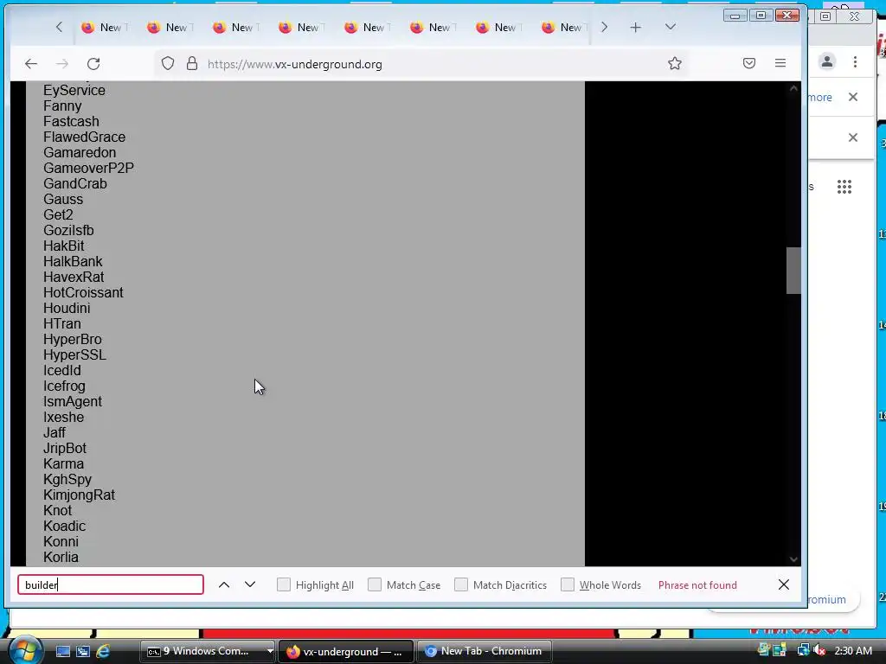Find previous match arrow
Screen dimensions: 886x664
coord(224,585)
